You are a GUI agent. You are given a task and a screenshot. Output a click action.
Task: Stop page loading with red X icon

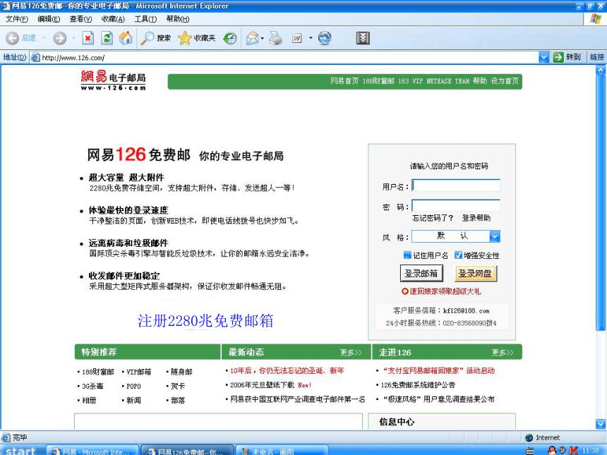88,38
